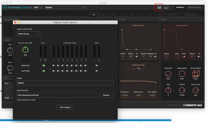Open the audio capture tape icon
Image resolution: width=211 pixels, height=123 pixels.
pyautogui.click(x=159, y=7)
